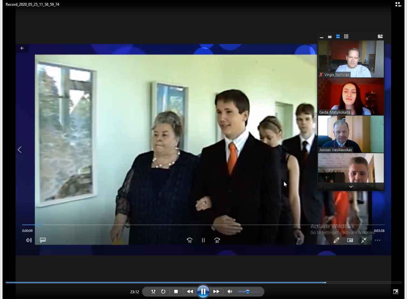Show previous item with left chevron

pyautogui.click(x=20, y=149)
